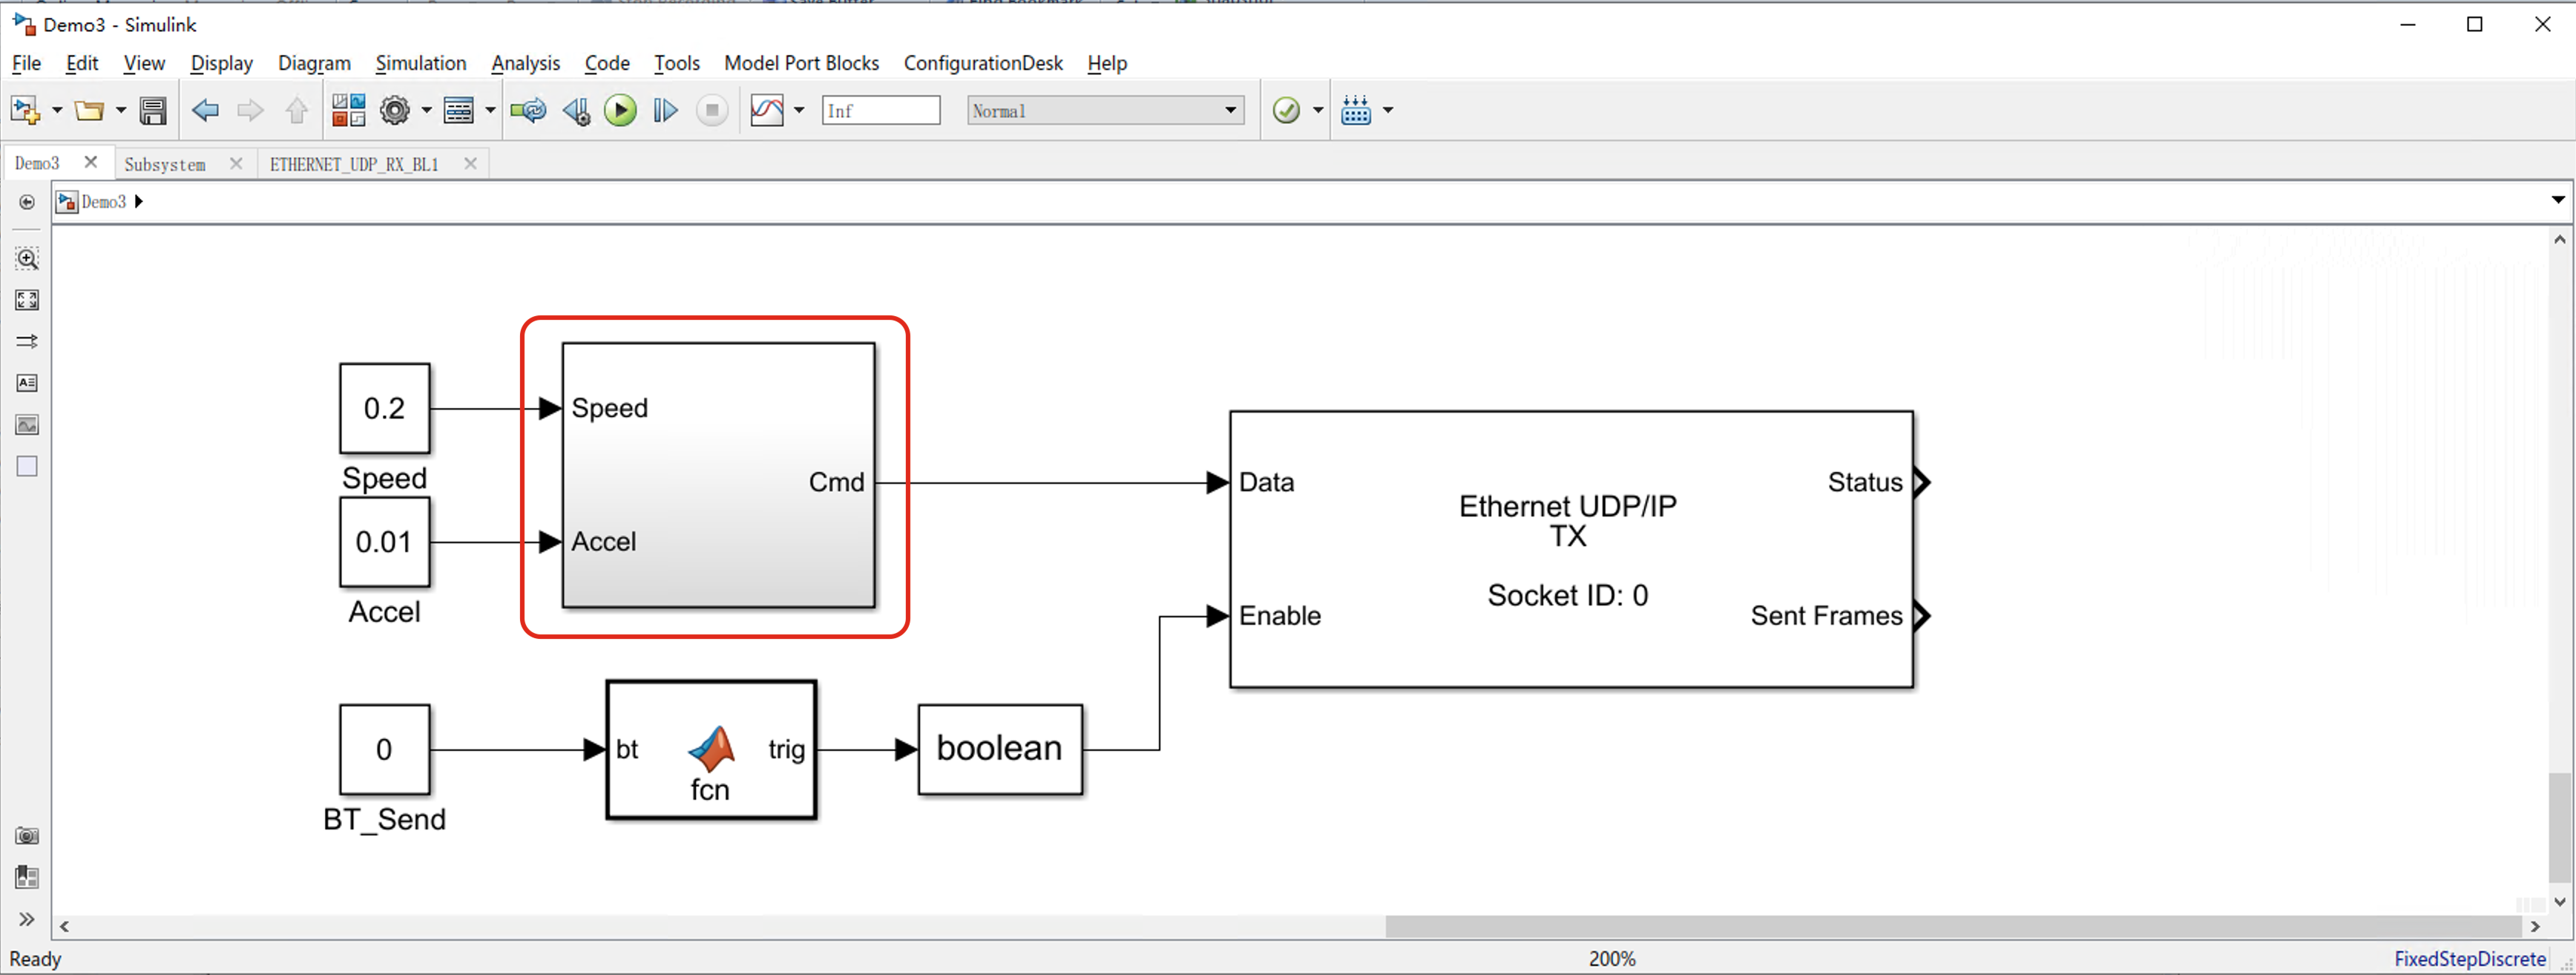Click the Screenshot camera palette icon
The height and width of the screenshot is (975, 2576).
point(27,836)
